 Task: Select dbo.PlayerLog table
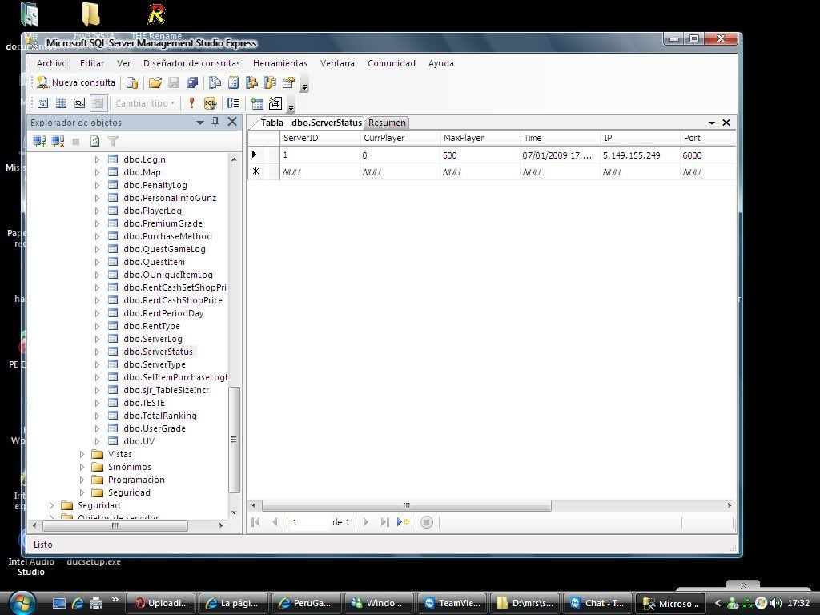click(153, 211)
